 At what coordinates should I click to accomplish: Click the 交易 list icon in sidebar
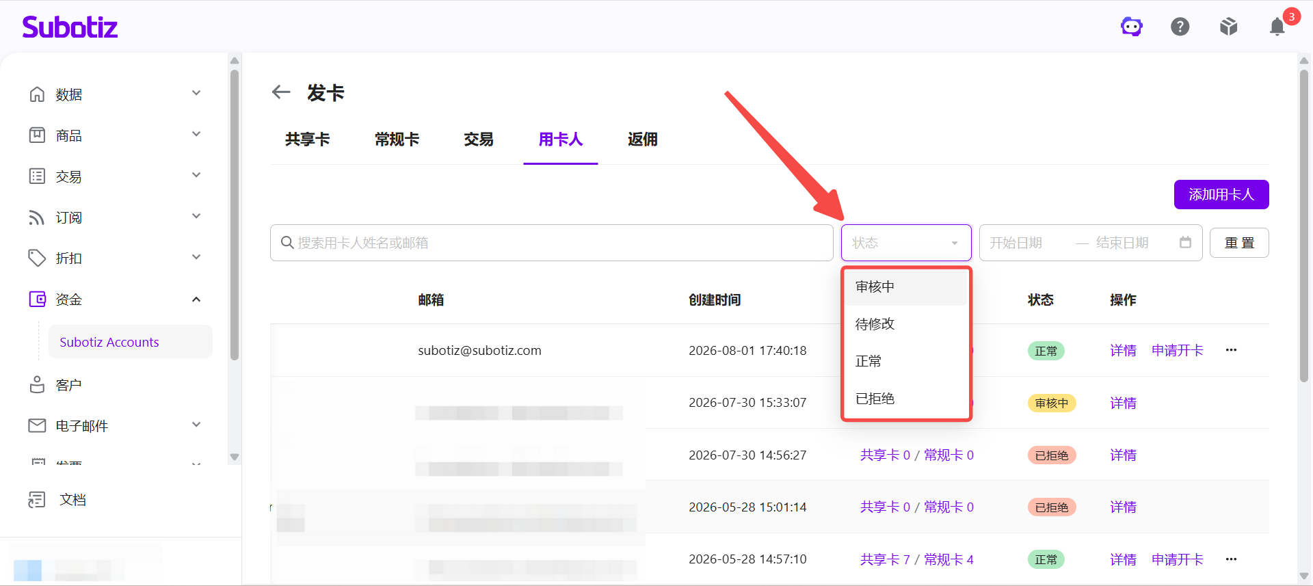pyautogui.click(x=37, y=176)
